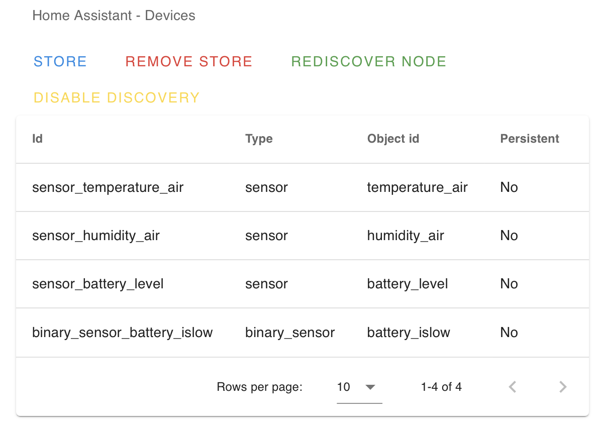Click the binary_sensor type cell
Image resolution: width=595 pixels, height=428 pixels.
pos(290,333)
